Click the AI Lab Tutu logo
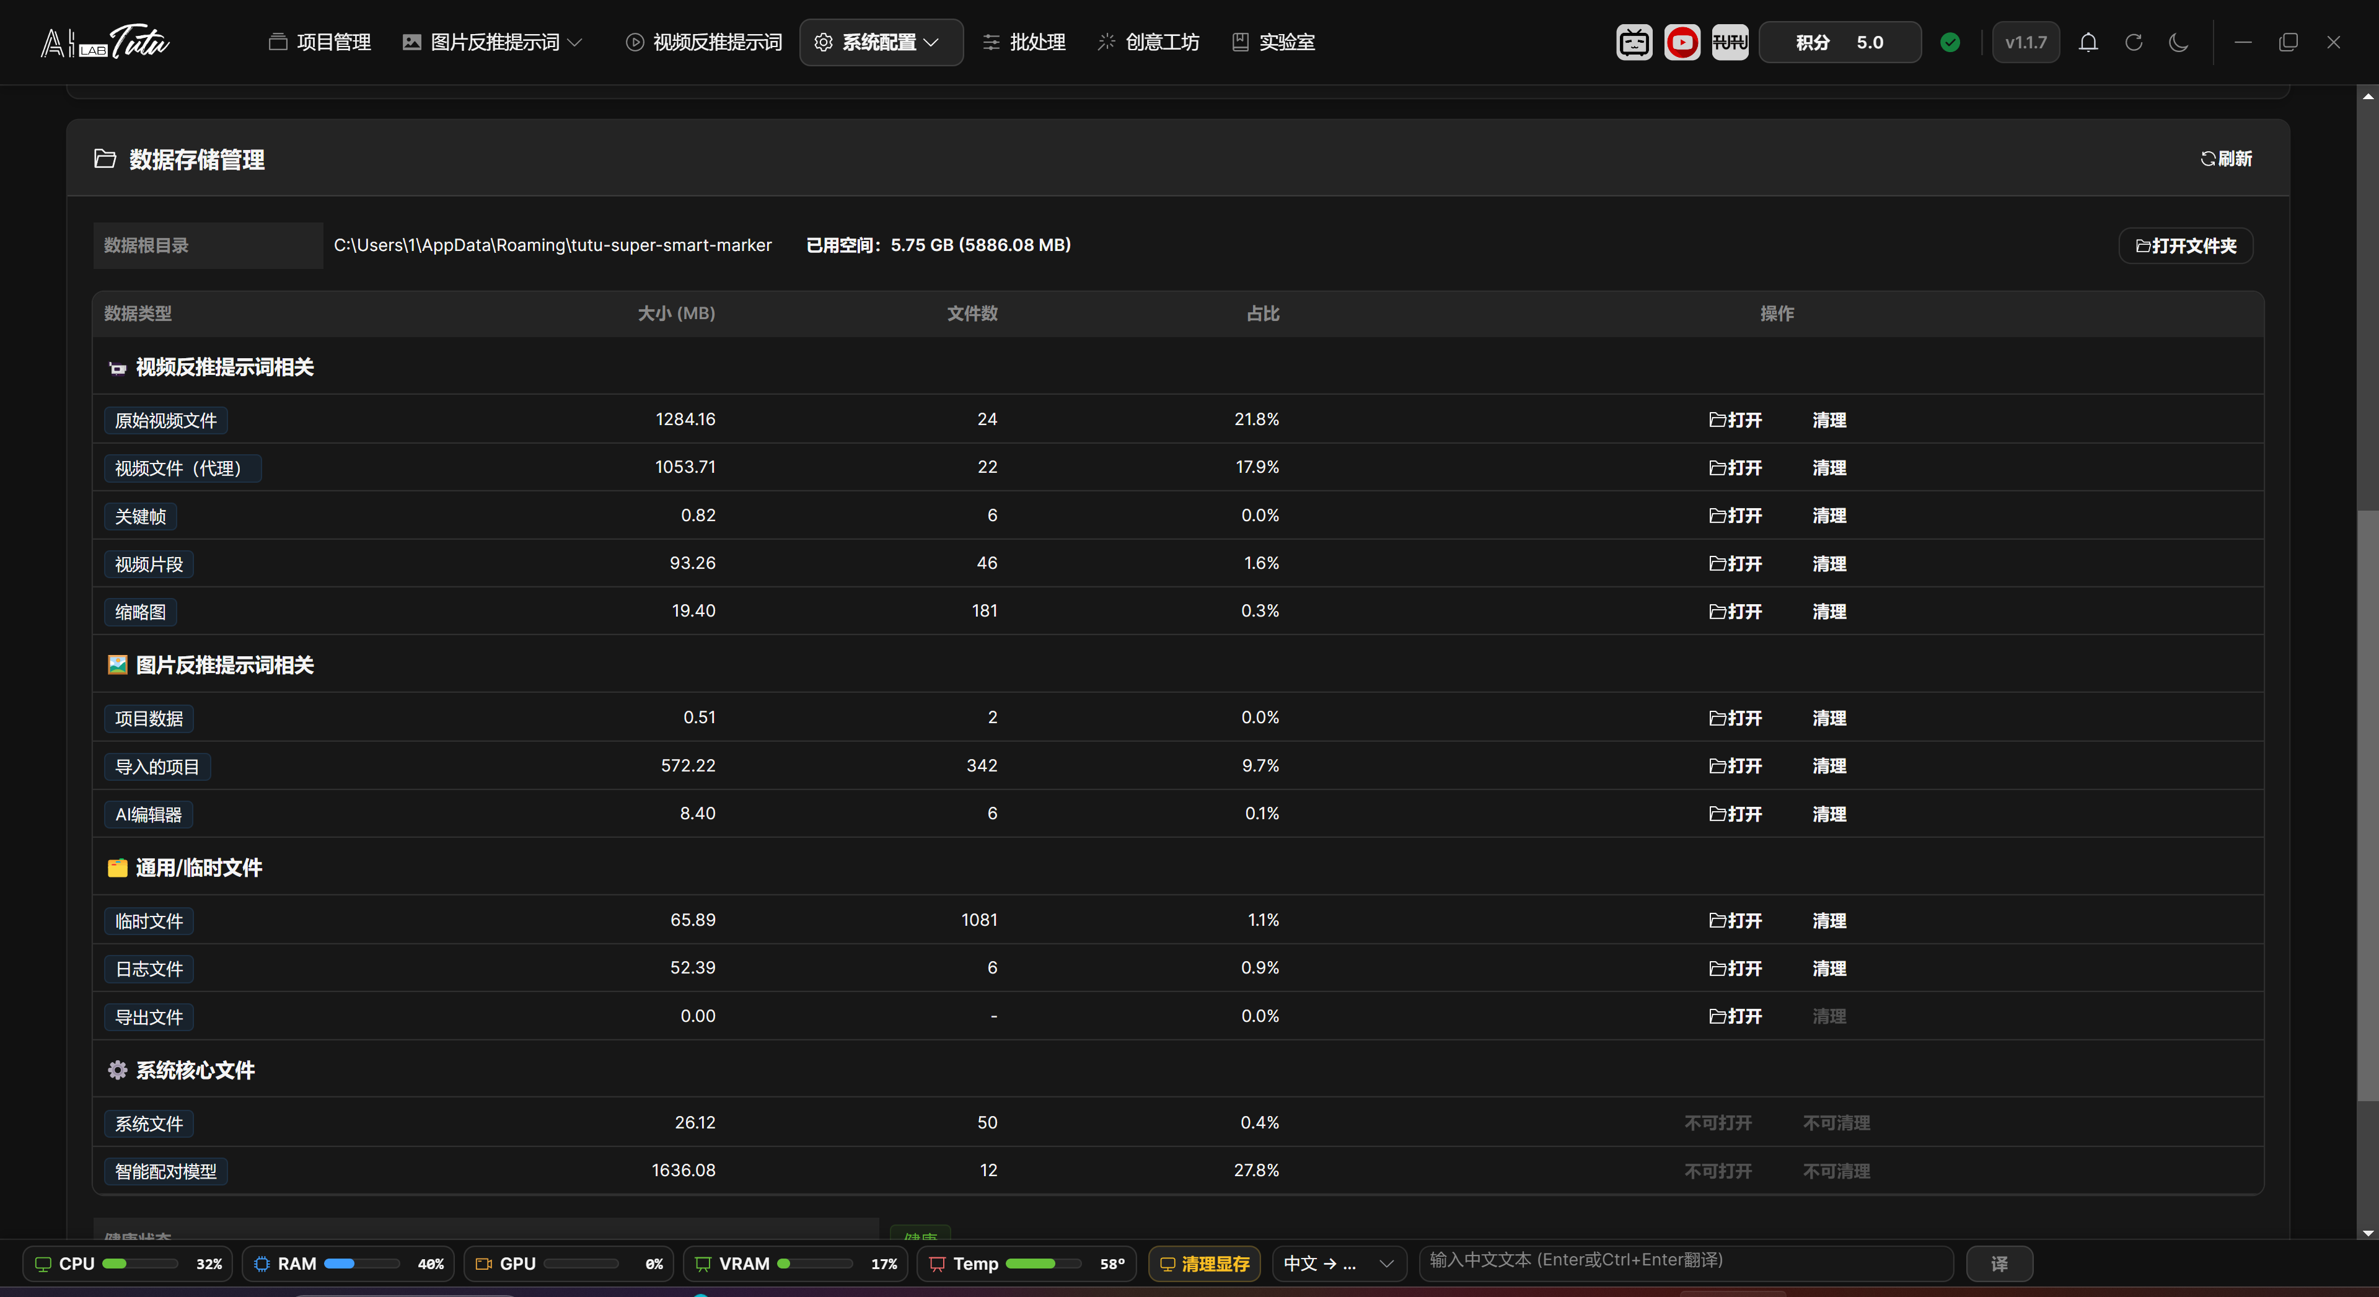This screenshot has width=2379, height=1297. tap(104, 43)
